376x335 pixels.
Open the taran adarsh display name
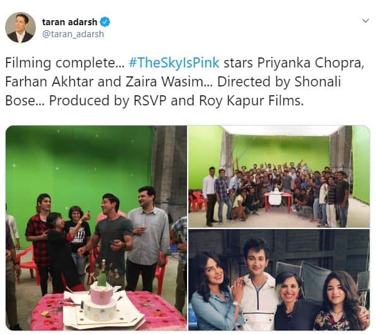coord(69,22)
